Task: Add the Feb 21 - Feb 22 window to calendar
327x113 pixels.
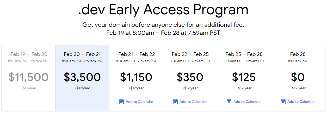Action: [139, 102]
